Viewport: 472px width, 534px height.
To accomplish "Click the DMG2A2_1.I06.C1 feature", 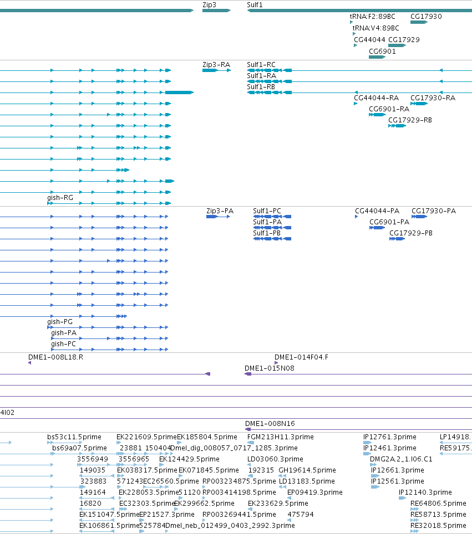I will tap(373, 465).
